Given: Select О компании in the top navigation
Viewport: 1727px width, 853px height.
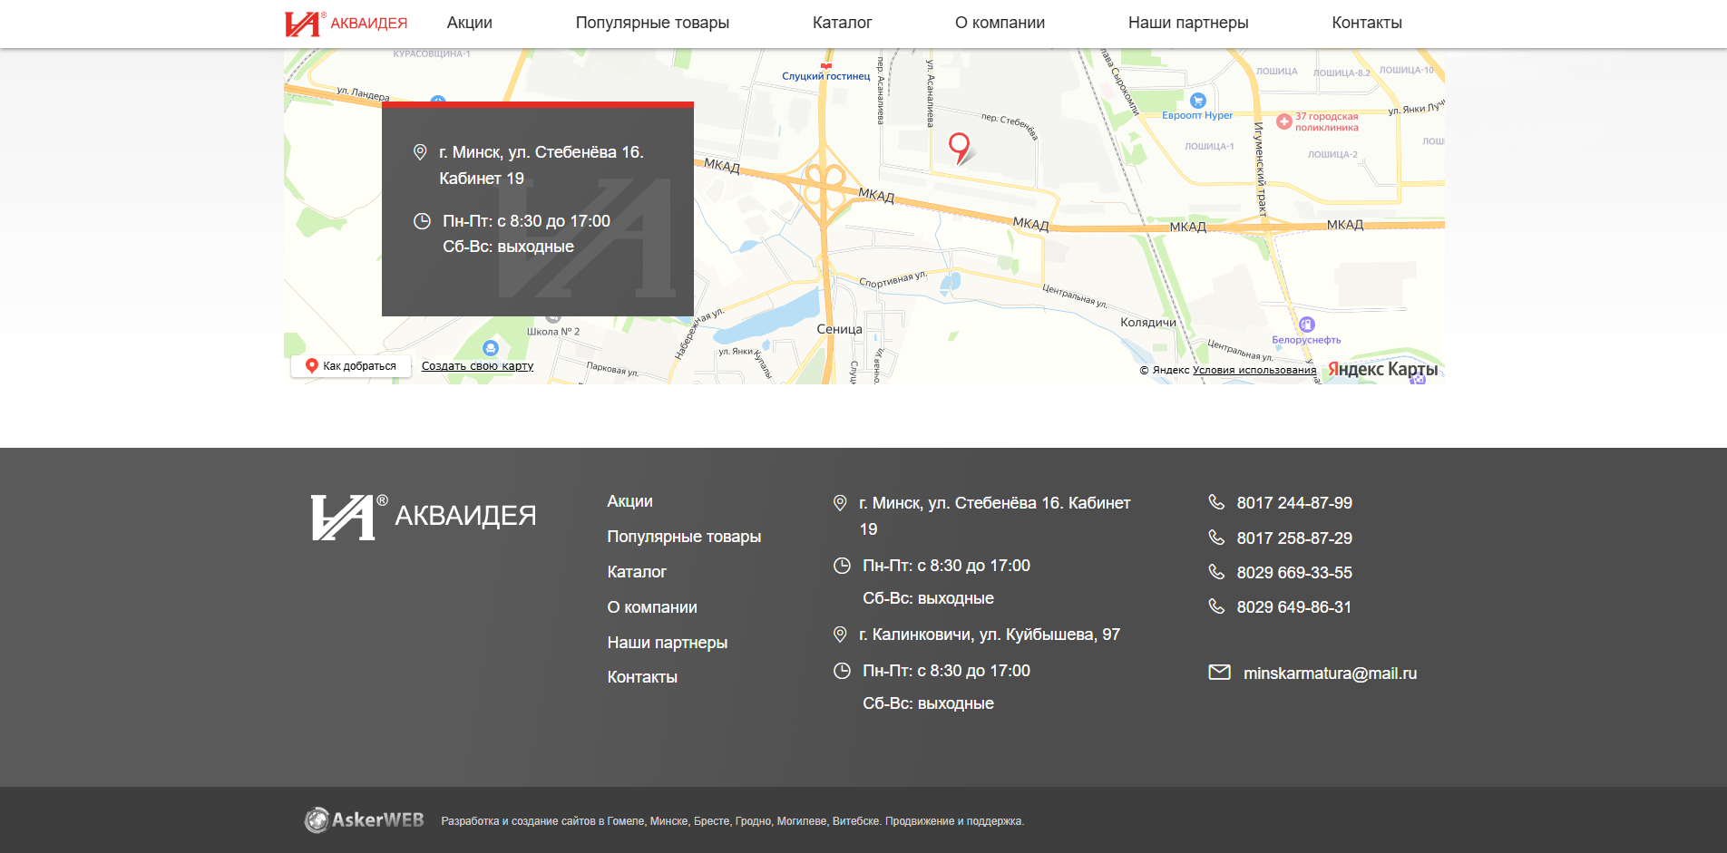Looking at the screenshot, I should [x=1000, y=23].
